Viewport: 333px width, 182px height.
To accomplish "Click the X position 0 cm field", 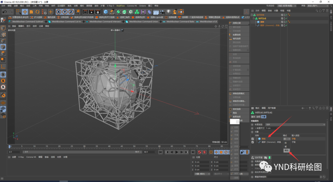I will (202, 162).
